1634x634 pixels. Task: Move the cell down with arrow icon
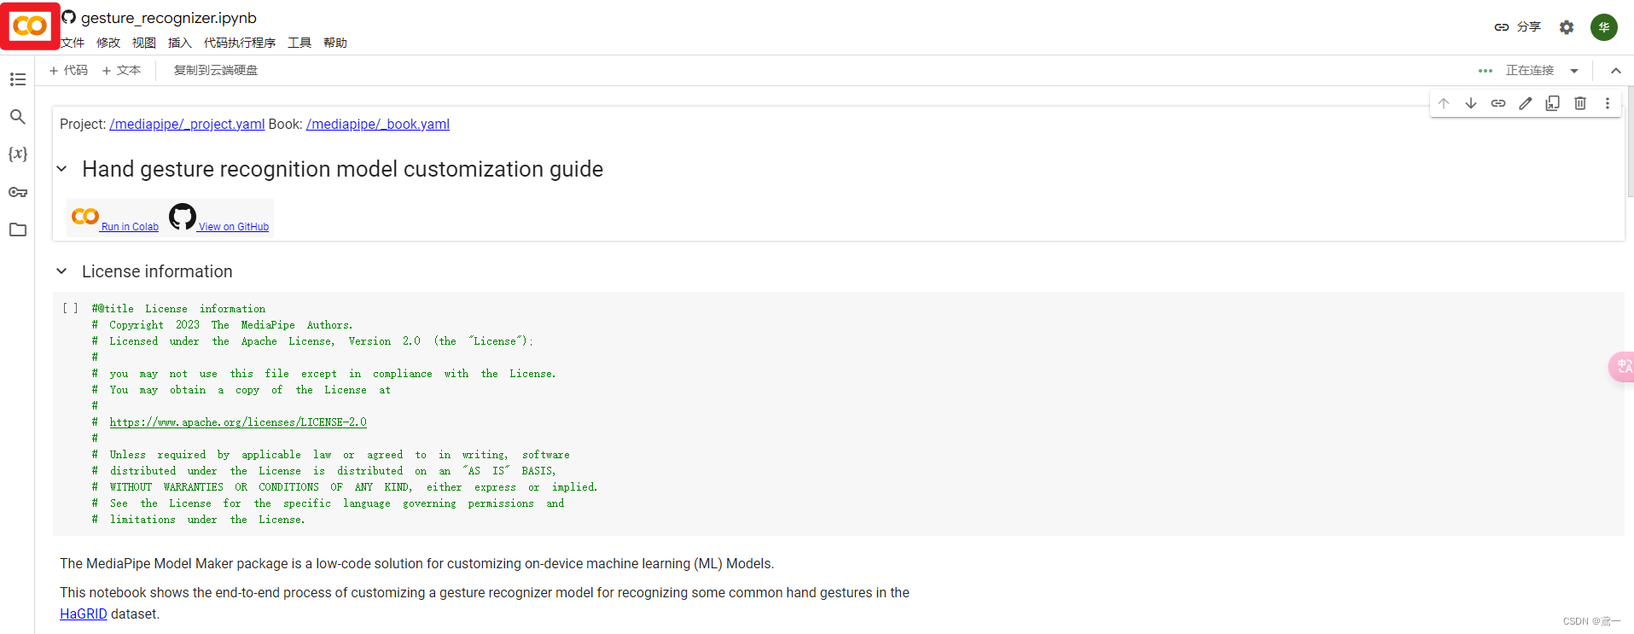[1471, 103]
